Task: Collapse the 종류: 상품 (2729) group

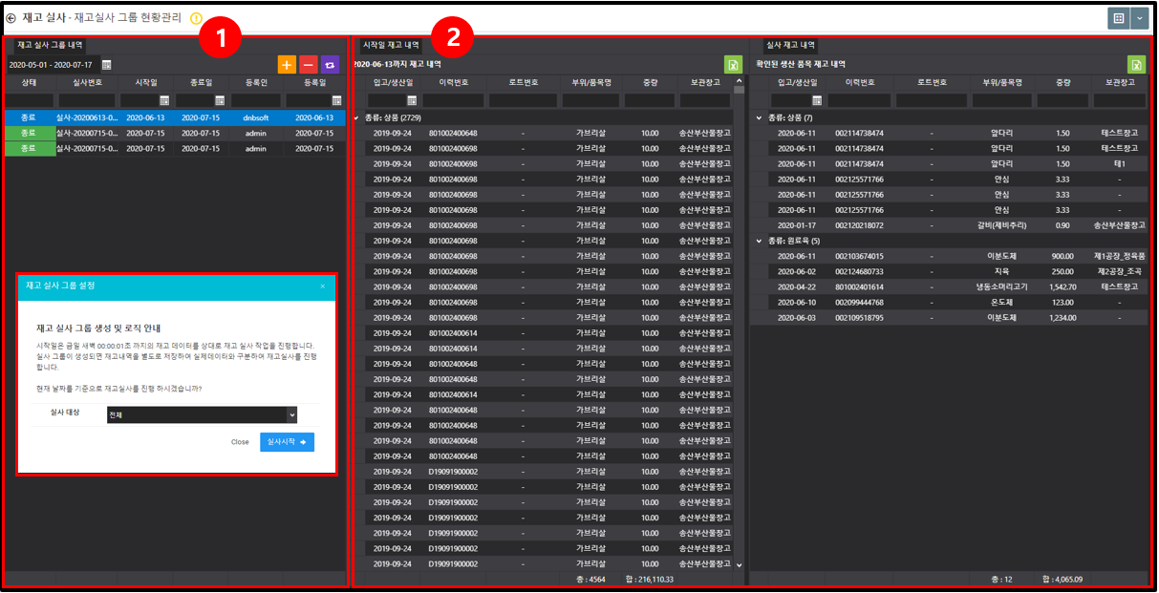Action: coord(357,117)
